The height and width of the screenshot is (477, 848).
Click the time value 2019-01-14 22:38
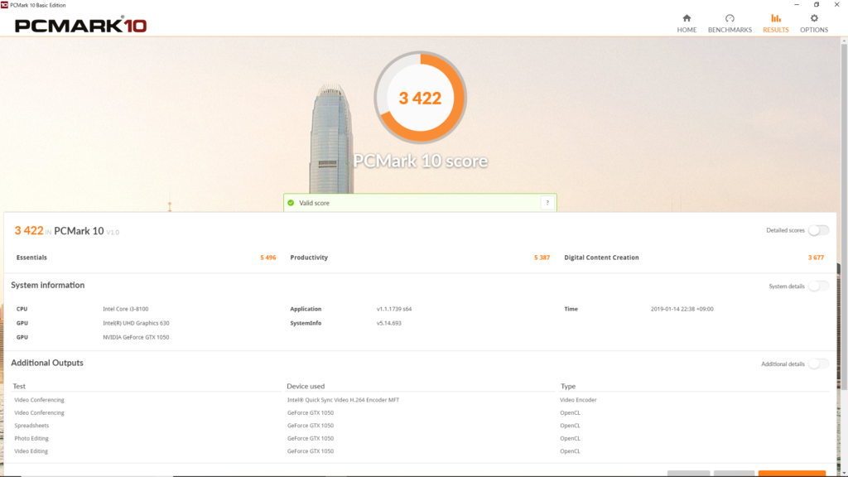[682, 309]
